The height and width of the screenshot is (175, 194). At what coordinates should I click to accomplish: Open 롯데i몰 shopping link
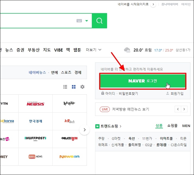click(x=162, y=145)
